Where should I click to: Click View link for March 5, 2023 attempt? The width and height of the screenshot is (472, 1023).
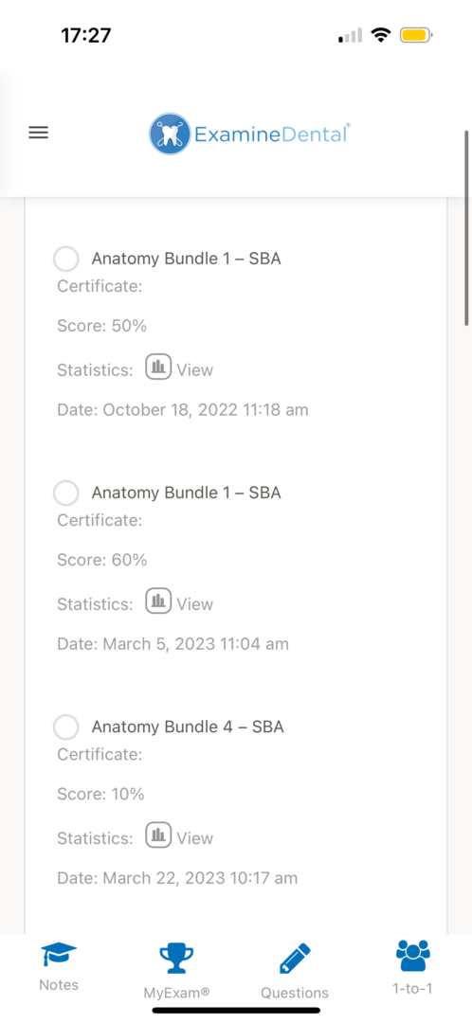(x=194, y=604)
